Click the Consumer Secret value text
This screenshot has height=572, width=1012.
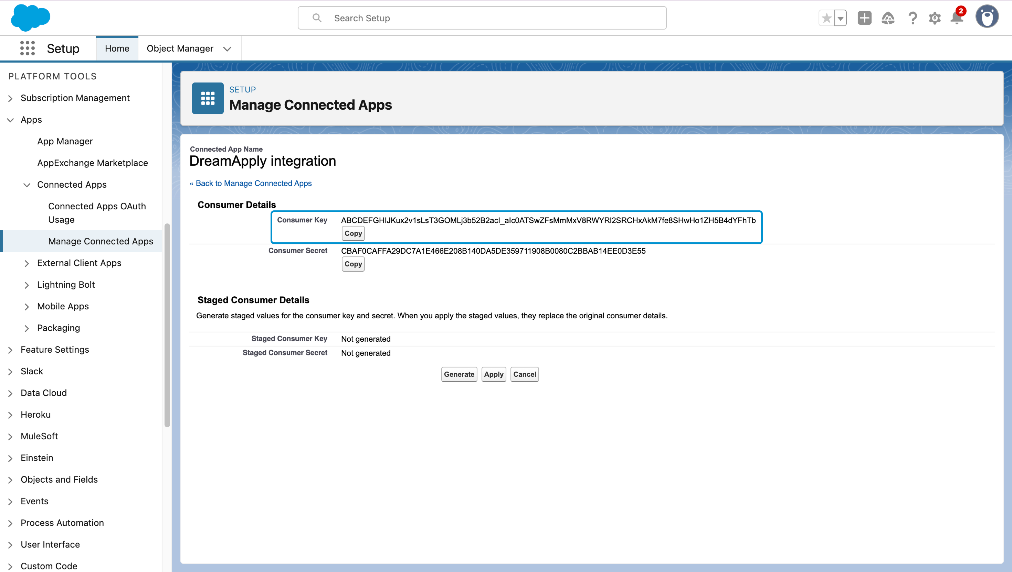coord(493,251)
